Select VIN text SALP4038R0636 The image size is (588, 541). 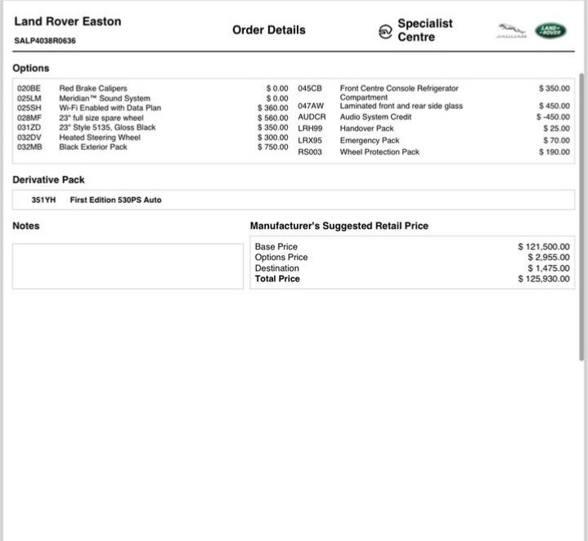[x=45, y=41]
